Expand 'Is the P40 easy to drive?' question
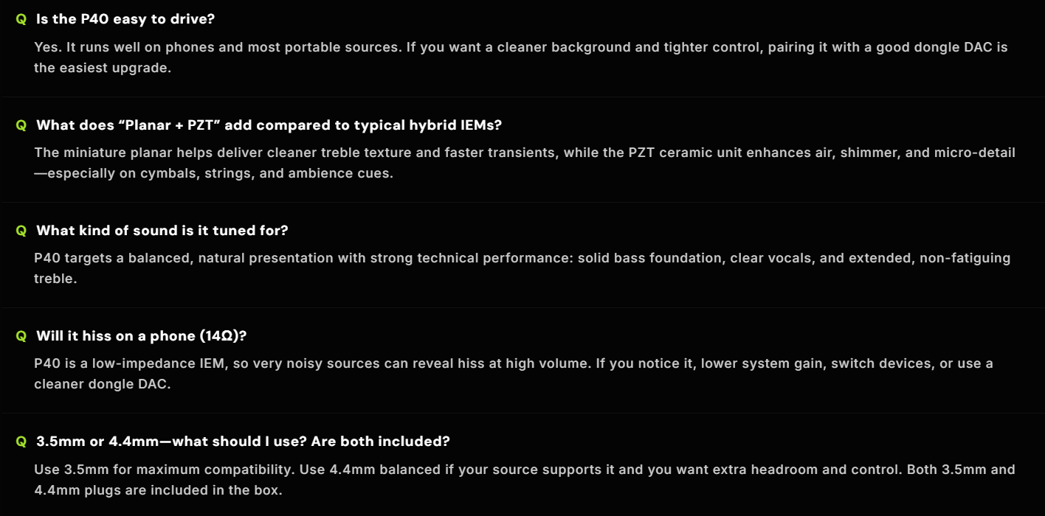 [125, 19]
